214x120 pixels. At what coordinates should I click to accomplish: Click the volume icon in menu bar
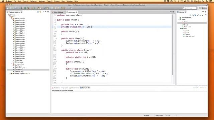pyautogui.click(x=185, y=1)
